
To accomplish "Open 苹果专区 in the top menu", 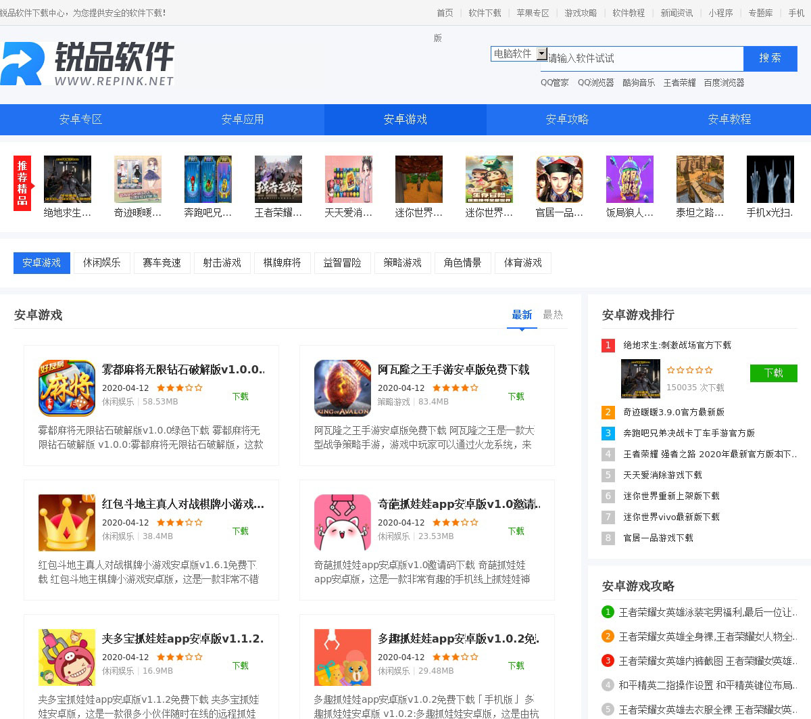I will 533,13.
